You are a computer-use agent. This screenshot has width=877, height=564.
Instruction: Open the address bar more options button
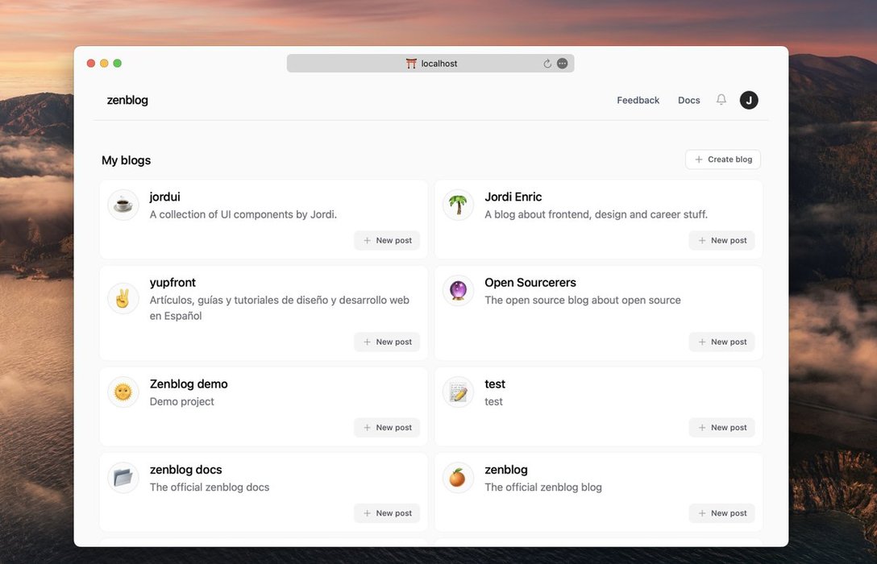(563, 64)
